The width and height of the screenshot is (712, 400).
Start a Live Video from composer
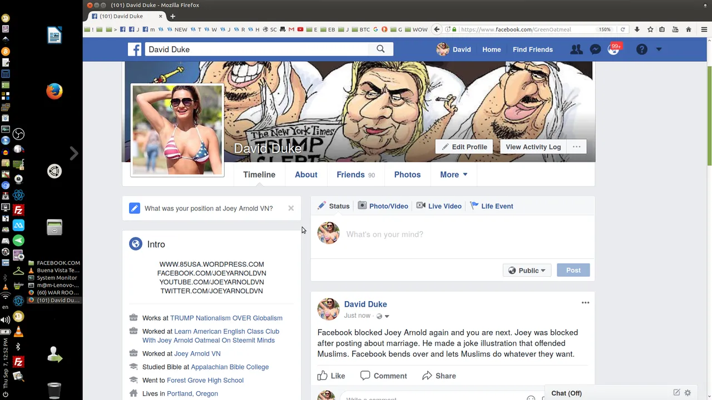tap(439, 206)
